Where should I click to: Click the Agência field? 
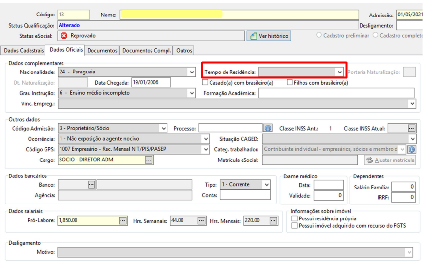tap(125, 195)
